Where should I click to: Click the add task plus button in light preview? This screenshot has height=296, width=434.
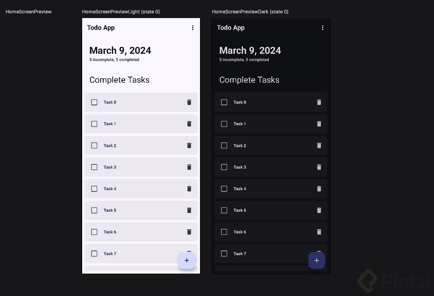click(x=187, y=260)
